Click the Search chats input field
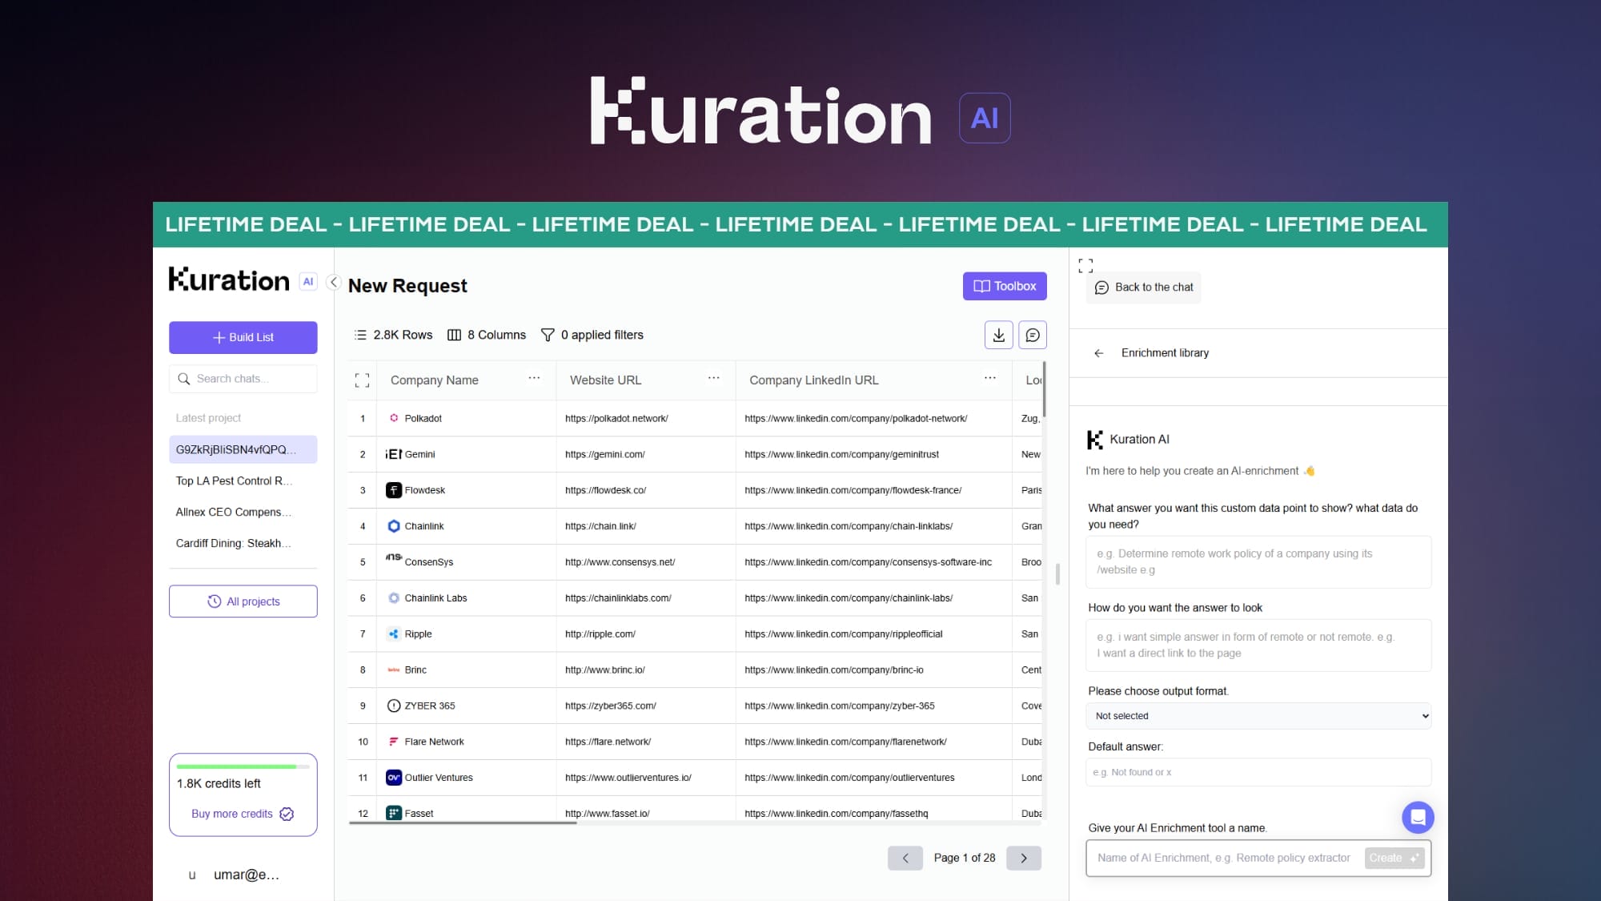The height and width of the screenshot is (901, 1601). point(243,379)
